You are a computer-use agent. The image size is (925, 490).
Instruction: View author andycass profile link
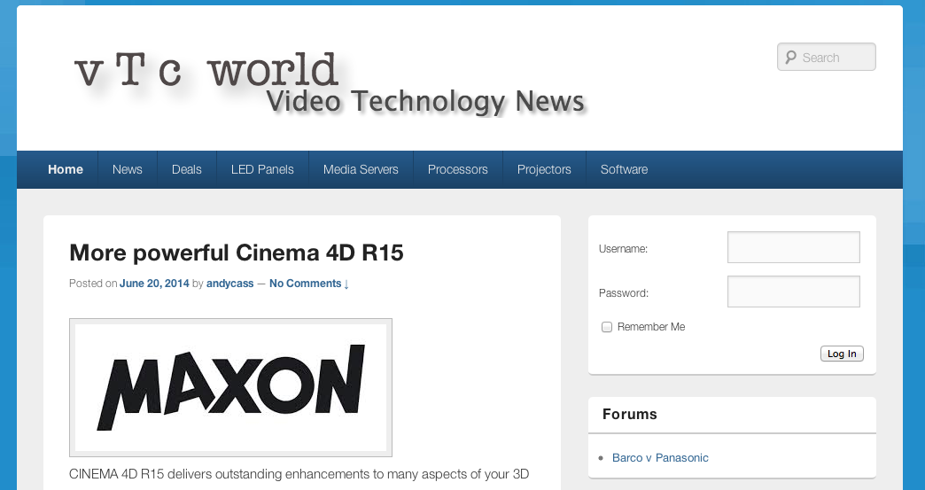tap(230, 284)
